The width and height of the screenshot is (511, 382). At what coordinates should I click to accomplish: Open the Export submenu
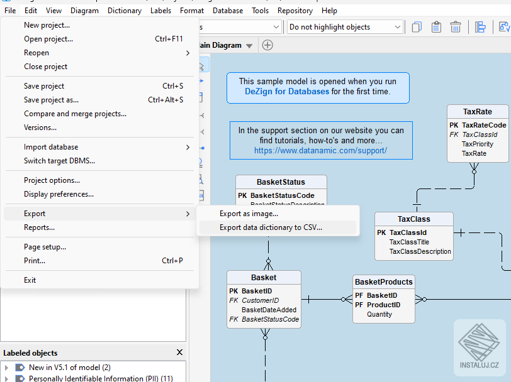point(99,214)
